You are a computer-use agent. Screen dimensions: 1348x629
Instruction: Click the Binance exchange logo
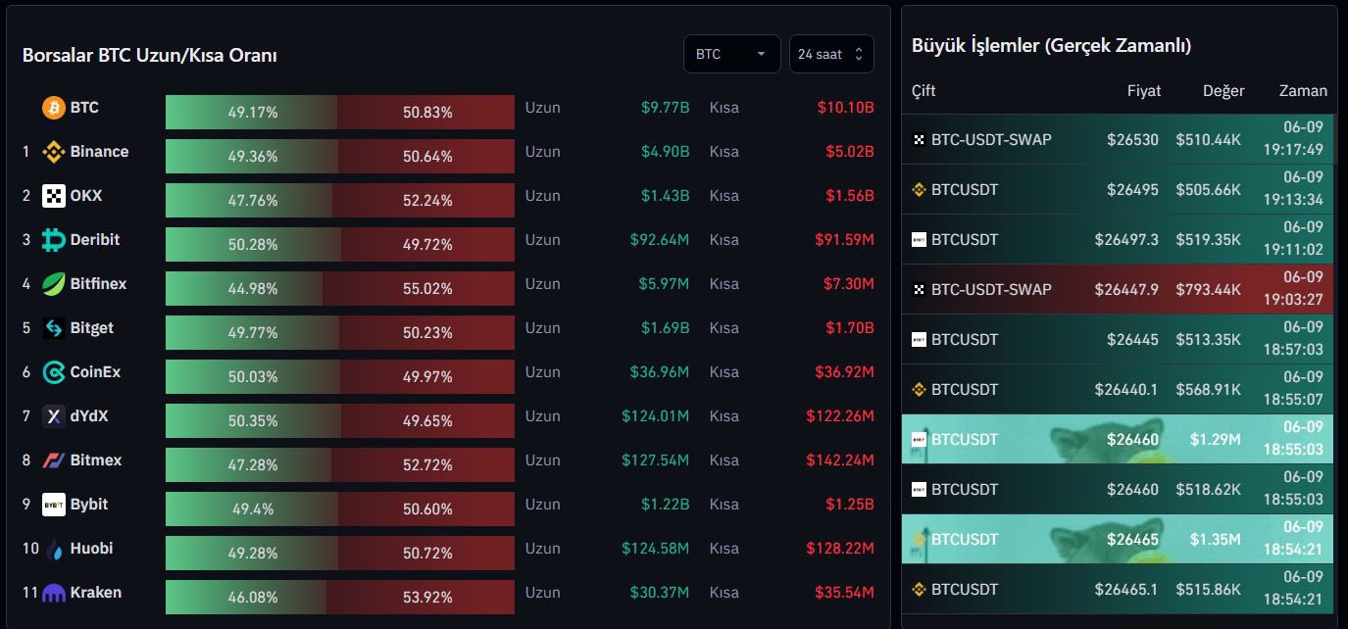coord(54,152)
